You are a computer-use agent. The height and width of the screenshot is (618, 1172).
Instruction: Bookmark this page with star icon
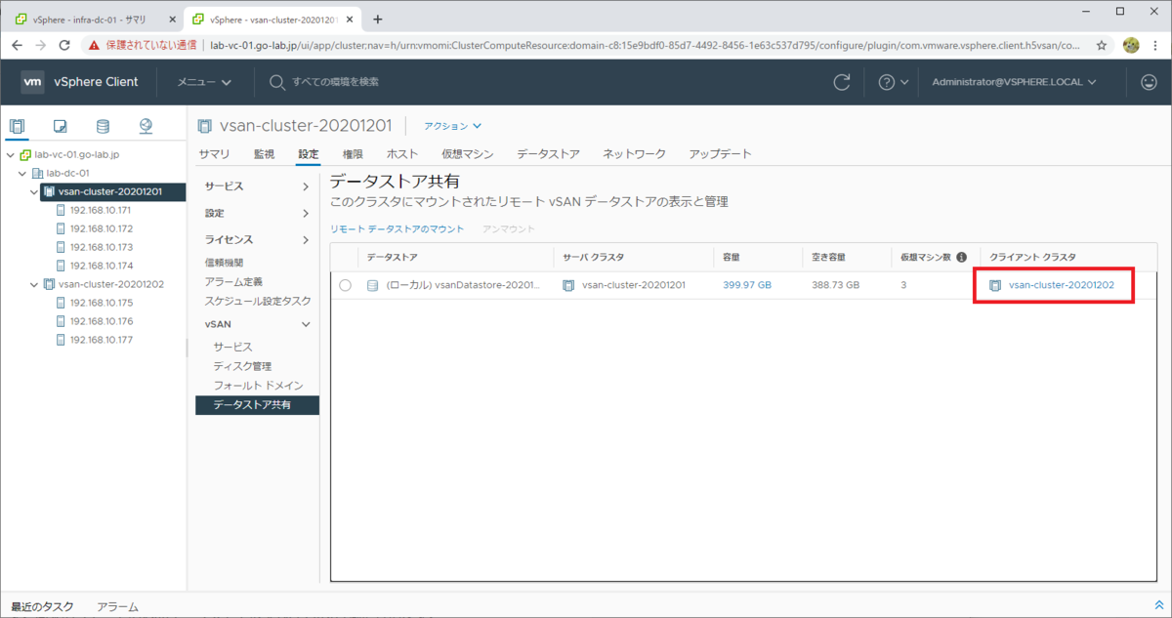pos(1102,45)
